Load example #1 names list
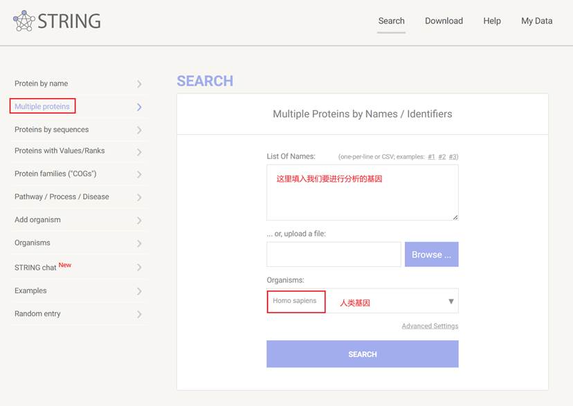 coord(432,156)
